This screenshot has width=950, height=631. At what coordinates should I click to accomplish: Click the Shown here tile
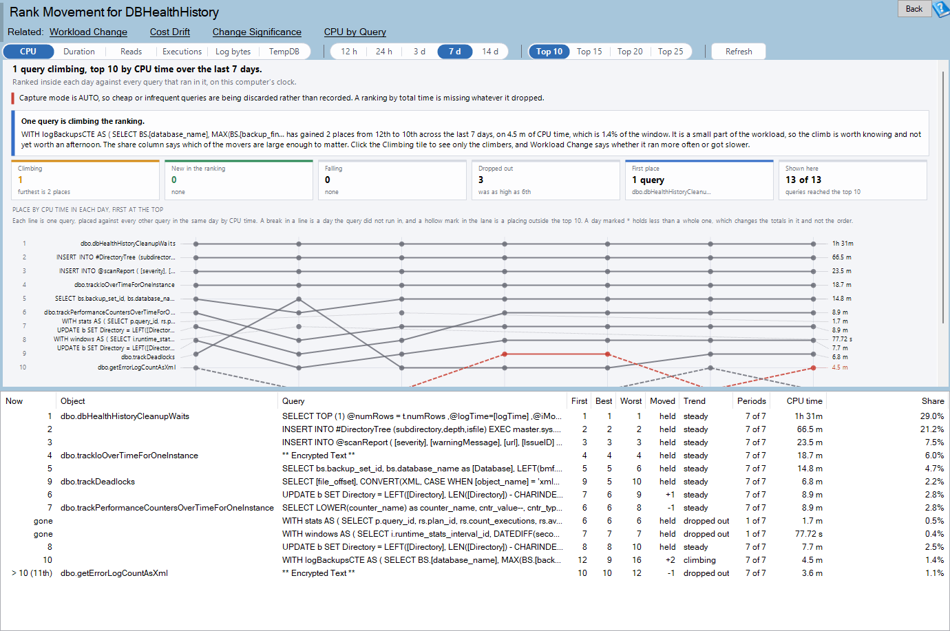[x=853, y=180]
